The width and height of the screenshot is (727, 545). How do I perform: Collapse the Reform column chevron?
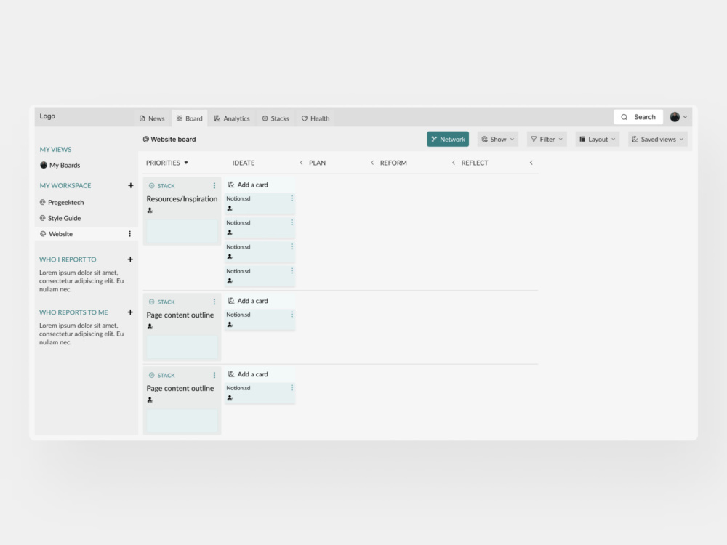pyautogui.click(x=453, y=163)
